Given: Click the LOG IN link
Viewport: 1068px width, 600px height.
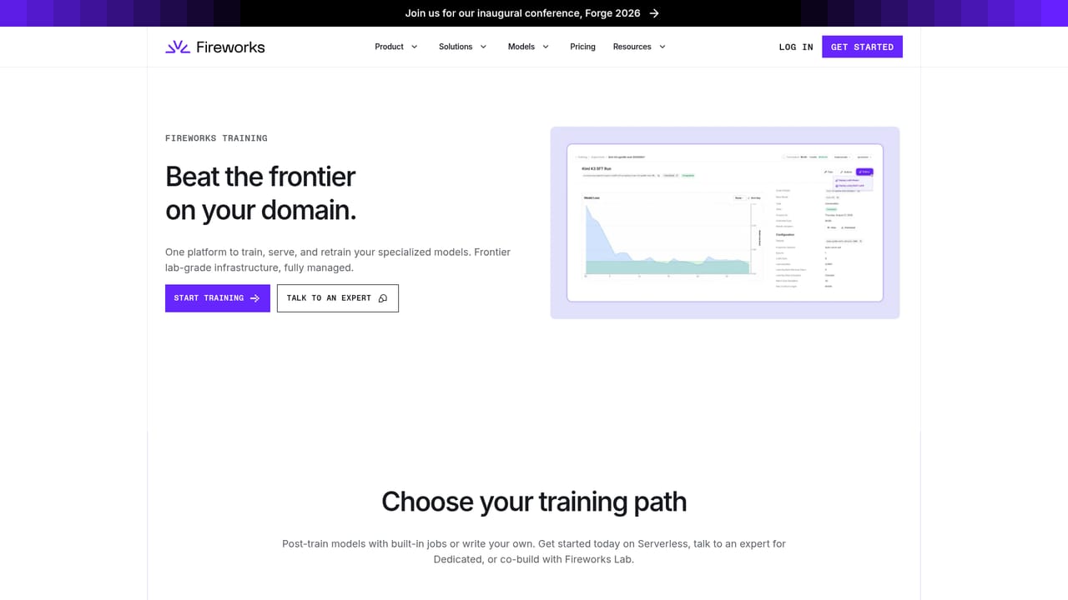Looking at the screenshot, I should point(796,47).
